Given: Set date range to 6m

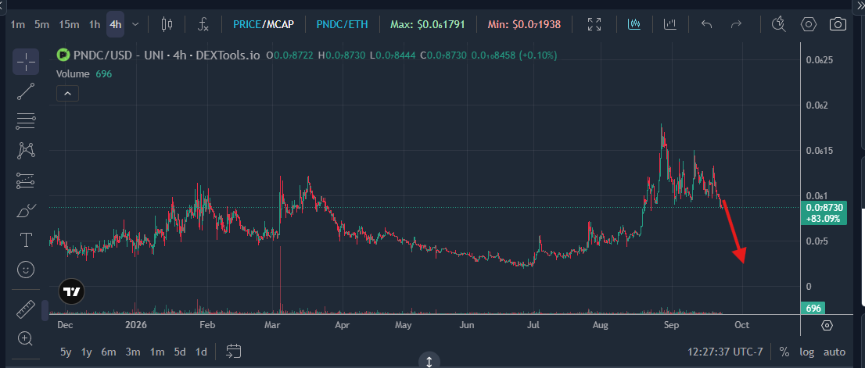Looking at the screenshot, I should pyautogui.click(x=109, y=352).
